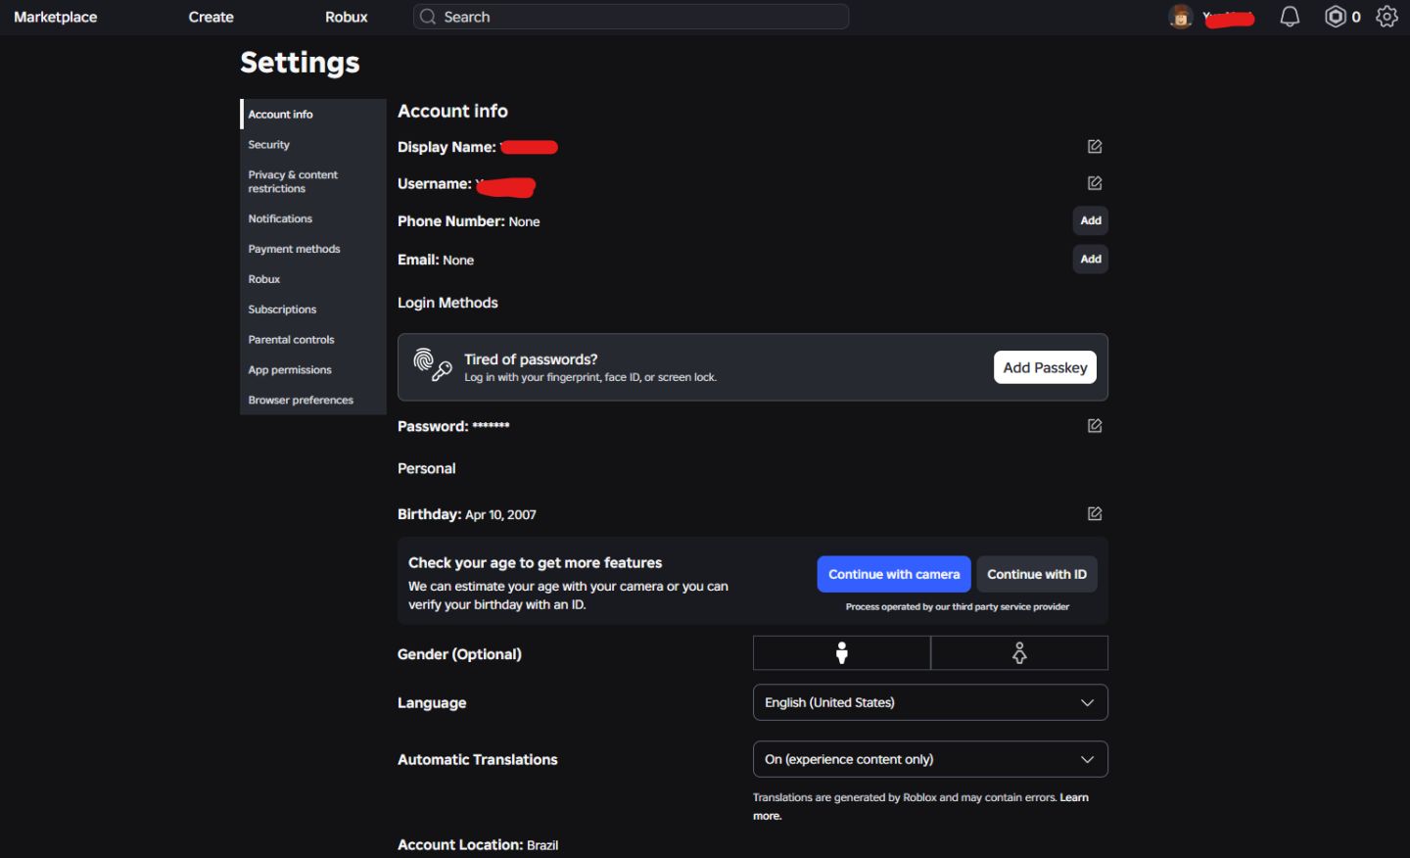Click the Add Passkey button
Viewport: 1410px width, 858px height.
pyautogui.click(x=1045, y=367)
